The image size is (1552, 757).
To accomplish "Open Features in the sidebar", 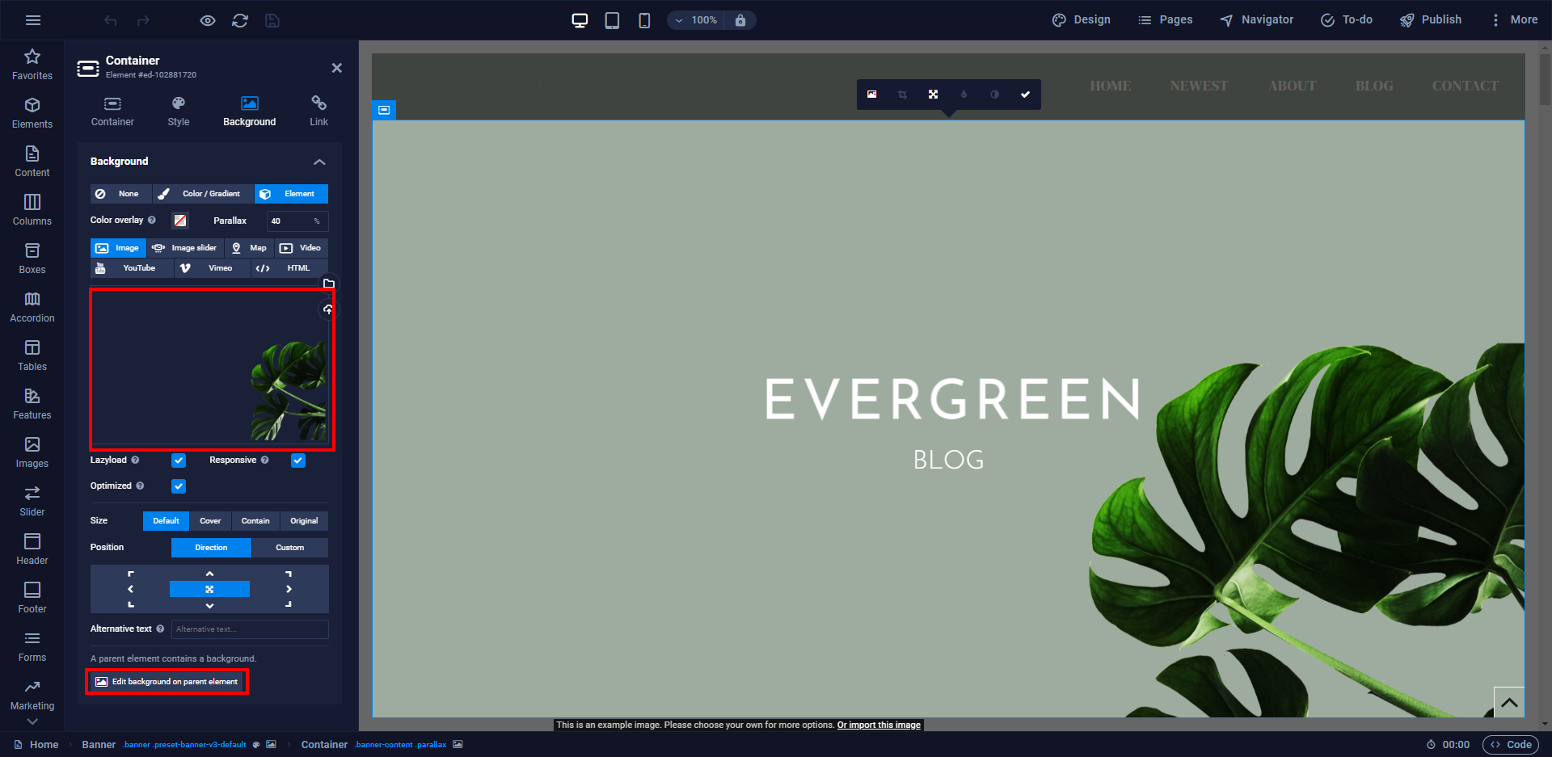I will pyautogui.click(x=32, y=404).
